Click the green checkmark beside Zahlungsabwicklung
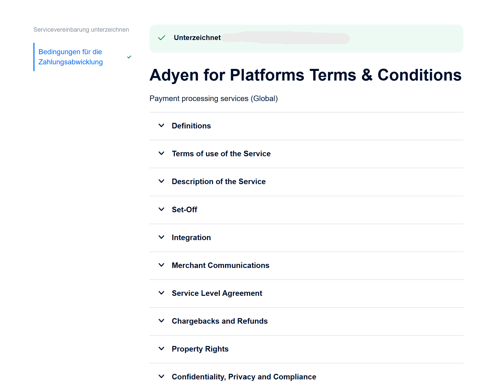This screenshot has height=387, width=490. point(129,57)
